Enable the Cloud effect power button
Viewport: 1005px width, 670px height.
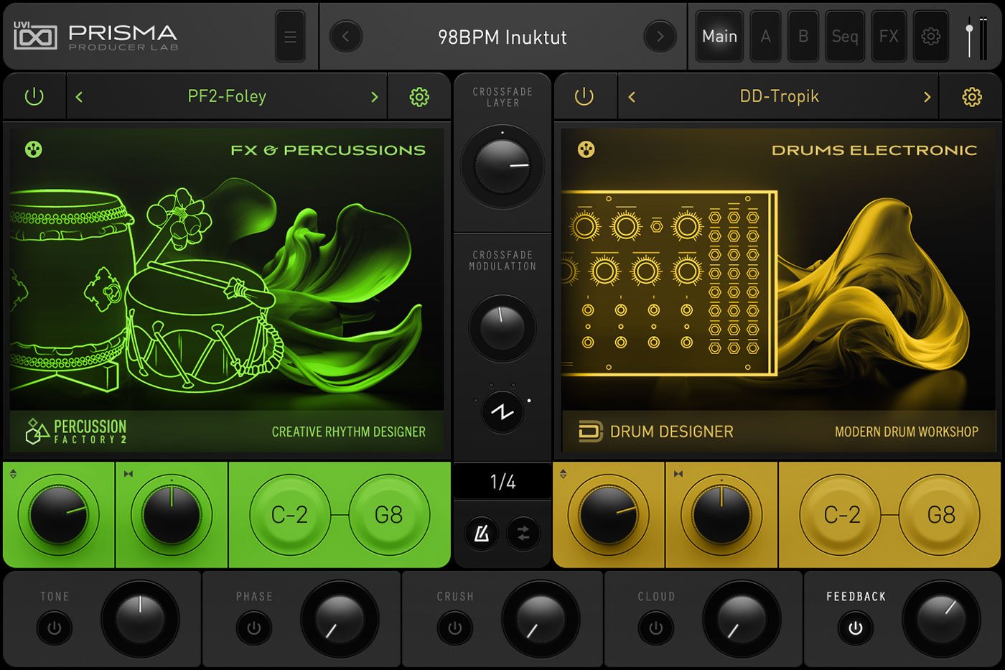point(656,628)
